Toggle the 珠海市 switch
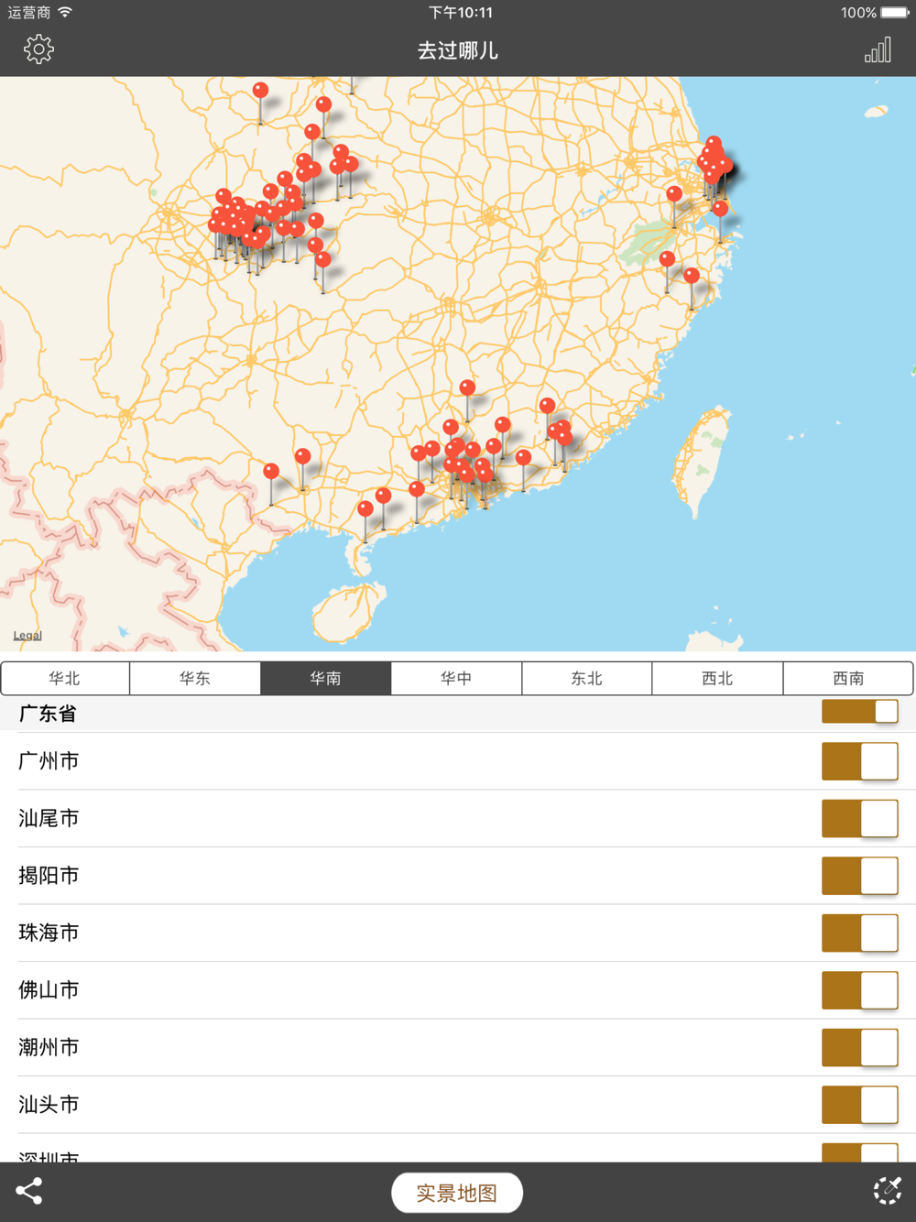The image size is (916, 1222). click(859, 933)
